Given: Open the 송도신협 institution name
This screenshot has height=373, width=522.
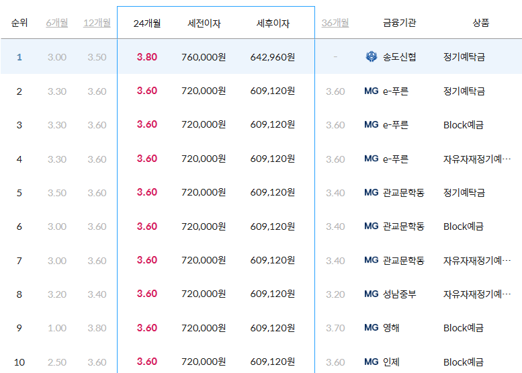Looking at the screenshot, I should click(400, 57).
